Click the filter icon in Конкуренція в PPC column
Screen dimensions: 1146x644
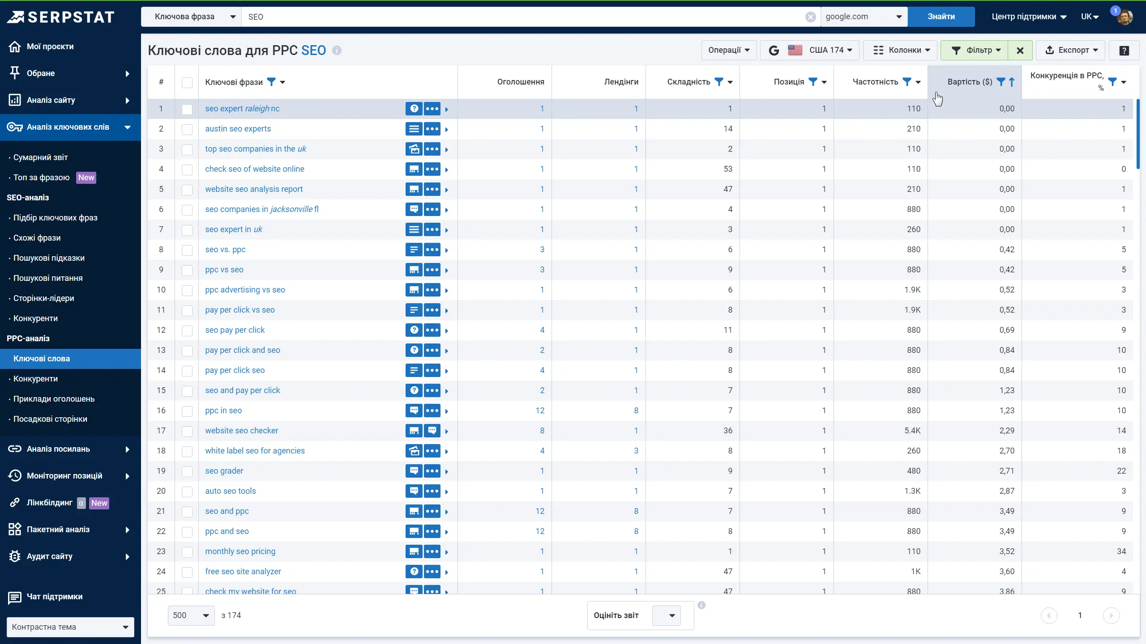[1112, 82]
